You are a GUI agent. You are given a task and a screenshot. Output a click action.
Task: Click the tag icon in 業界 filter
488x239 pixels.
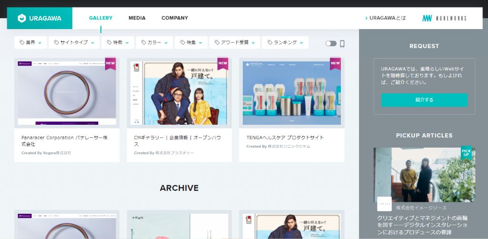(x=22, y=43)
